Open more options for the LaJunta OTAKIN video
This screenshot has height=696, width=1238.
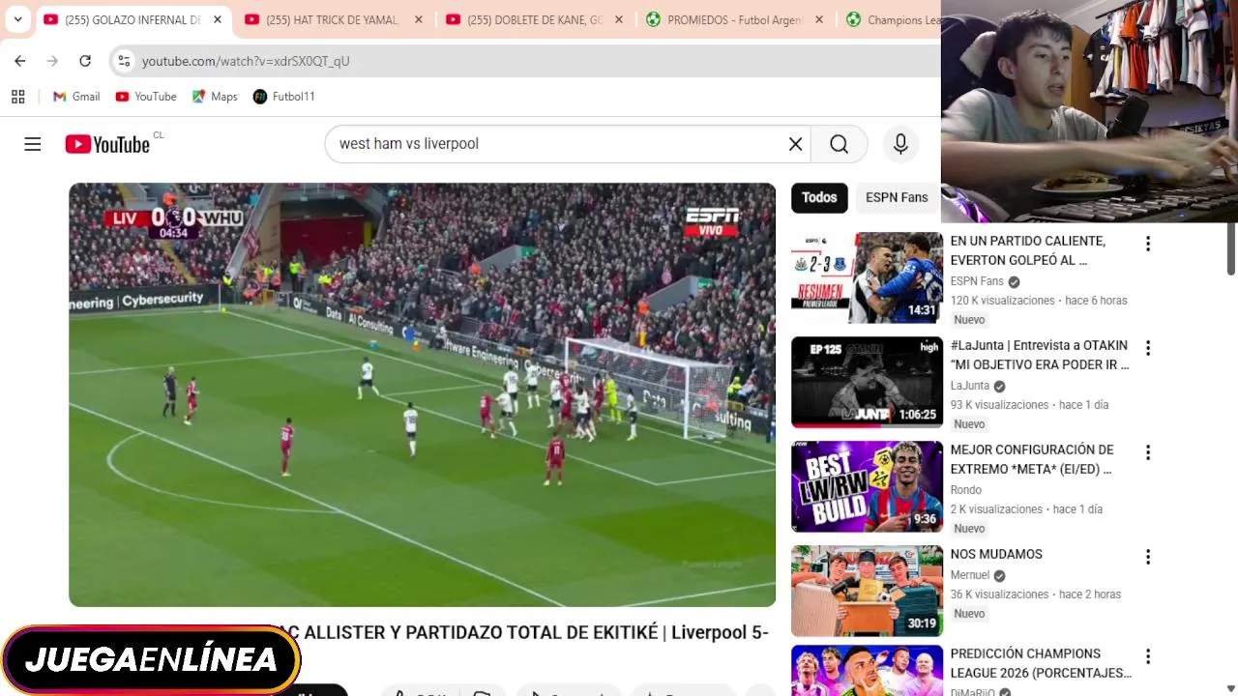[x=1148, y=348]
